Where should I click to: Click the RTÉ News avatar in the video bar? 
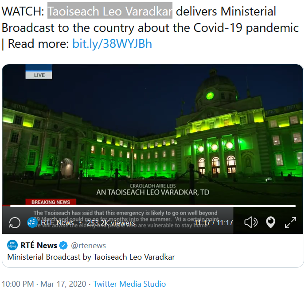coord(32,222)
